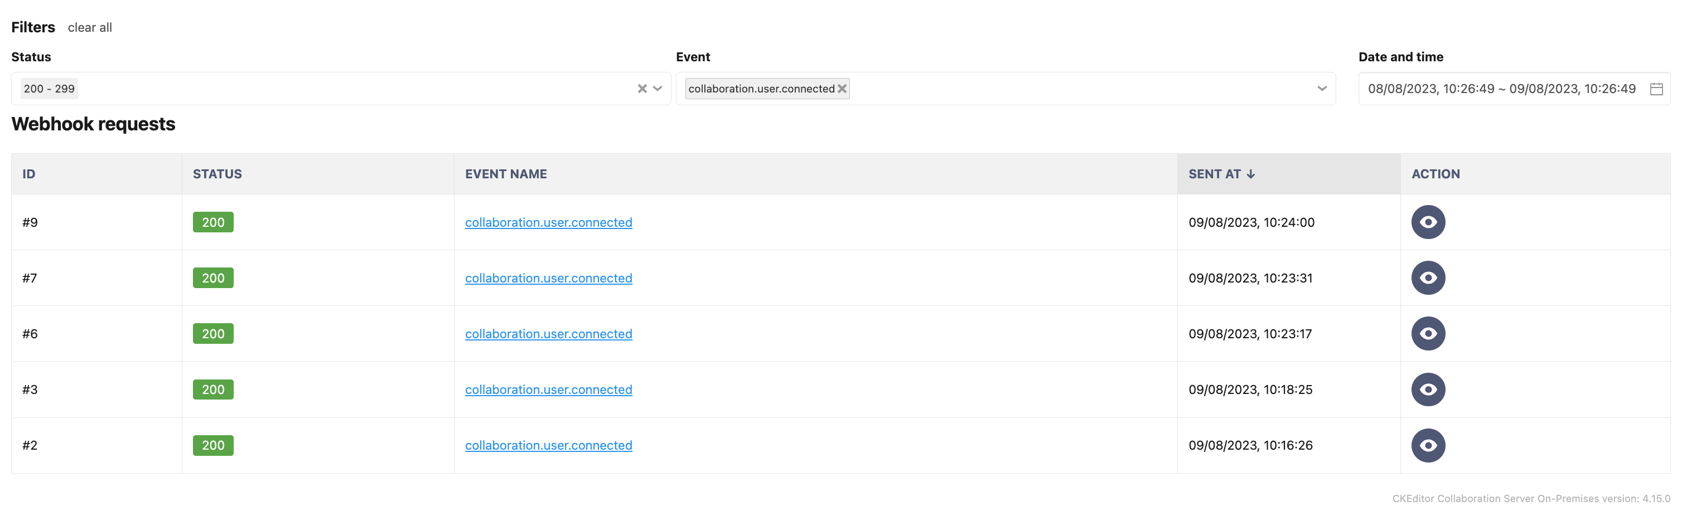
Task: View details of webhook request #7
Action: (1428, 278)
